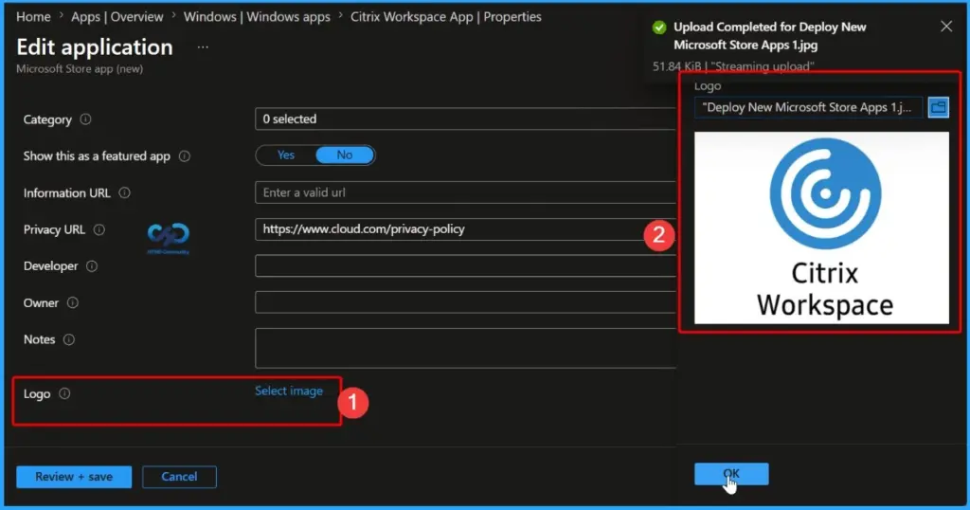The height and width of the screenshot is (510, 970).
Task: Click the Notes info icon
Action: pos(68,339)
